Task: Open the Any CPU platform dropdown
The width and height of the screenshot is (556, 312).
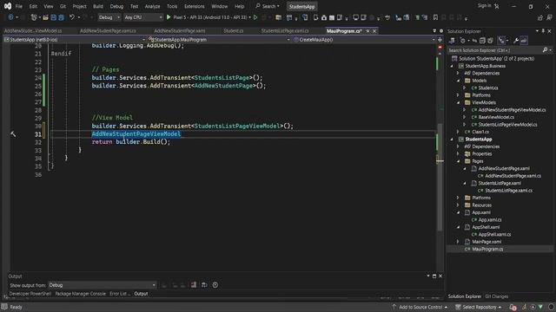Action: tap(142, 17)
